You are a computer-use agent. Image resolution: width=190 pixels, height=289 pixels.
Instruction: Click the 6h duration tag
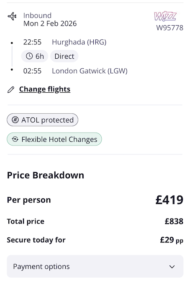(35, 56)
